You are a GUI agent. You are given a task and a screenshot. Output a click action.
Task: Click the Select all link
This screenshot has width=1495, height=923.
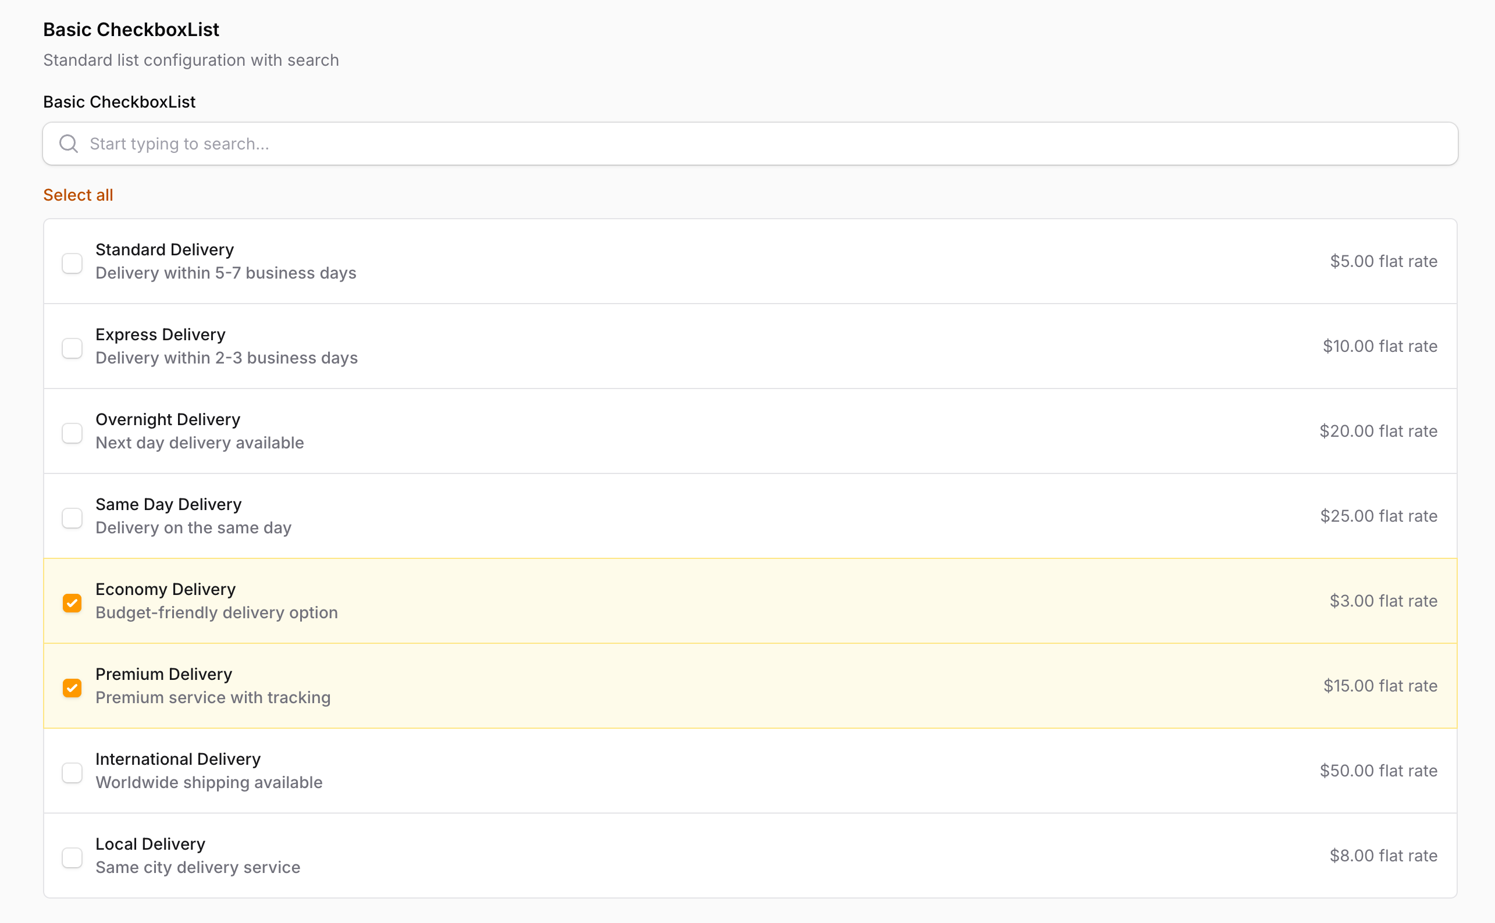pos(78,195)
